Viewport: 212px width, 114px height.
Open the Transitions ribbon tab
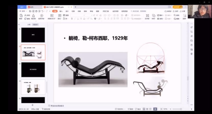coord(73,11)
